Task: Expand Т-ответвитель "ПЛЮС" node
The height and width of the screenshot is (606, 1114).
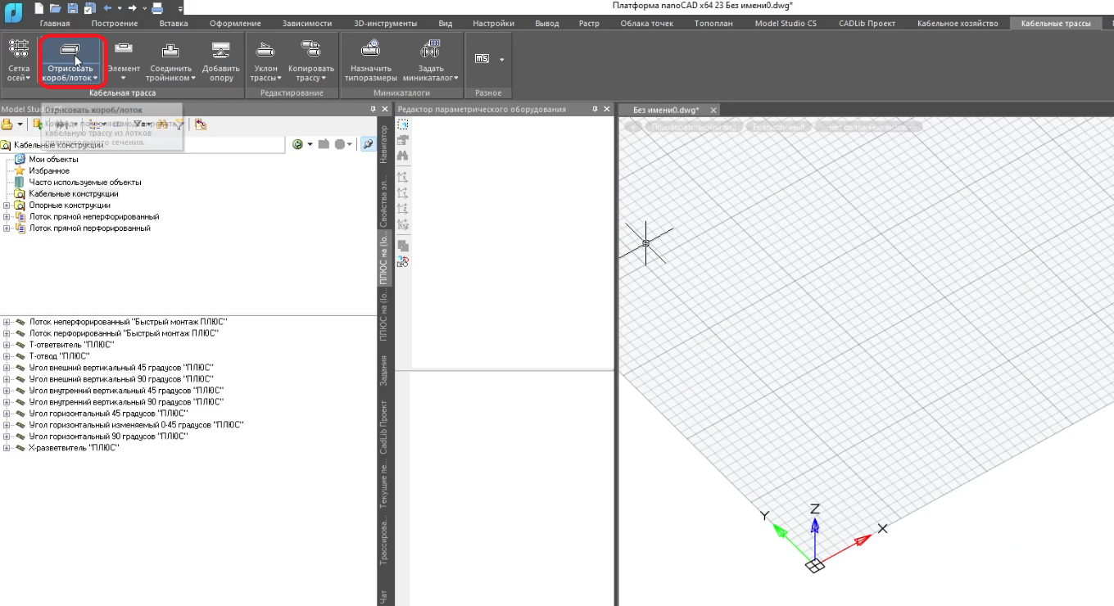Action: [7, 345]
